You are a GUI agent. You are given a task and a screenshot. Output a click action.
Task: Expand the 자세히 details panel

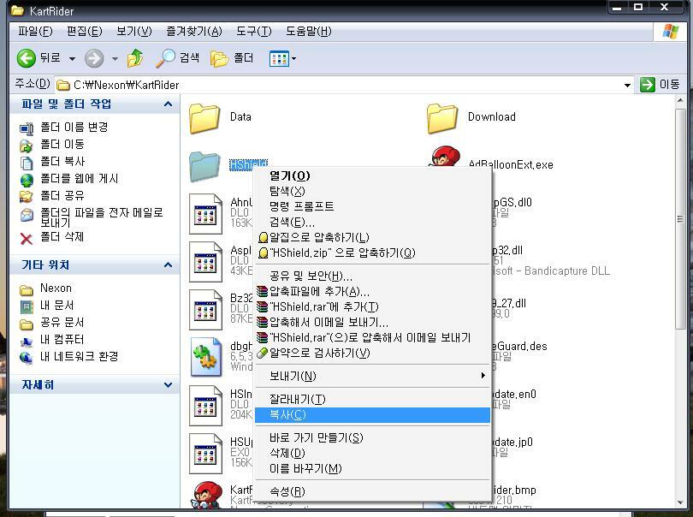168,385
